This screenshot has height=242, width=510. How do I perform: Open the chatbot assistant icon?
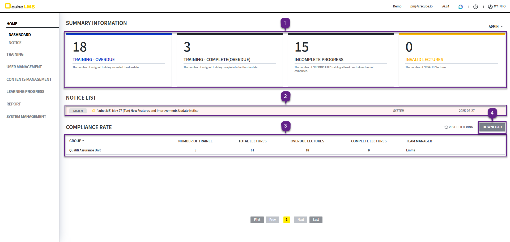point(461,7)
